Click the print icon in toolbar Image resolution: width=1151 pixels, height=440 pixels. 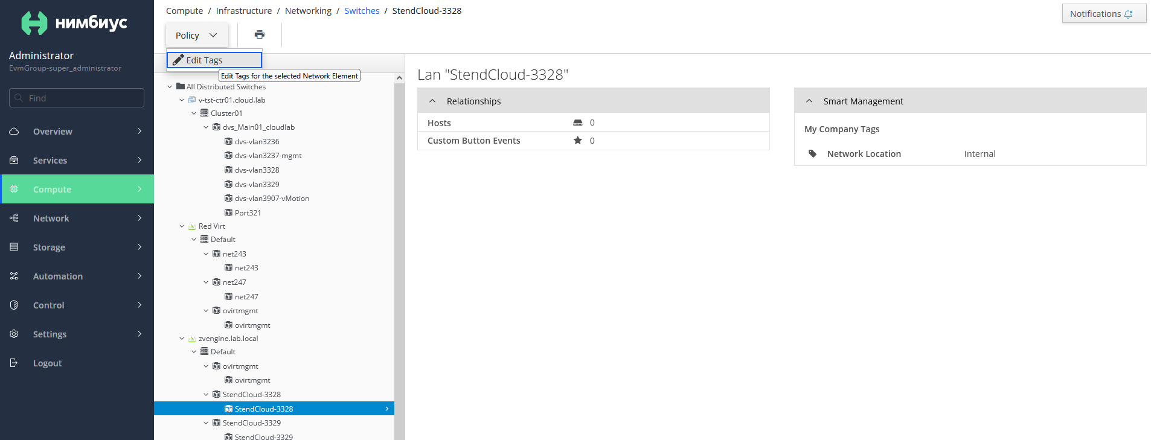tap(260, 34)
